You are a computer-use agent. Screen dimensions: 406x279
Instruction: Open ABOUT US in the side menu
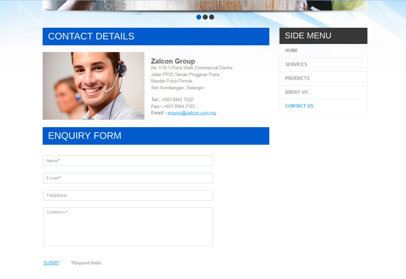pyautogui.click(x=323, y=92)
